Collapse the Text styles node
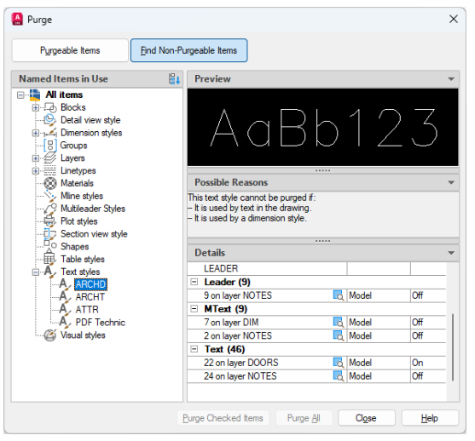This screenshot has width=475, height=441. tap(36, 272)
